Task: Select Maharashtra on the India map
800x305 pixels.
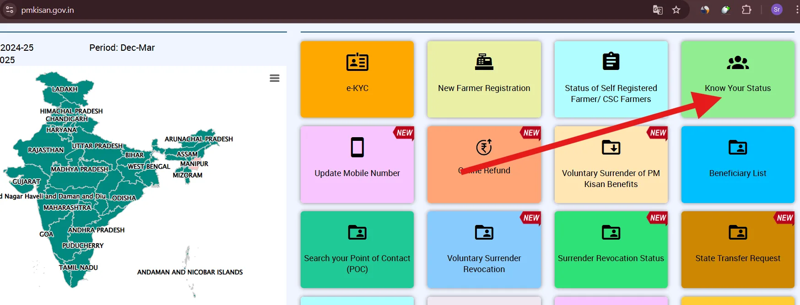Action: pos(67,208)
